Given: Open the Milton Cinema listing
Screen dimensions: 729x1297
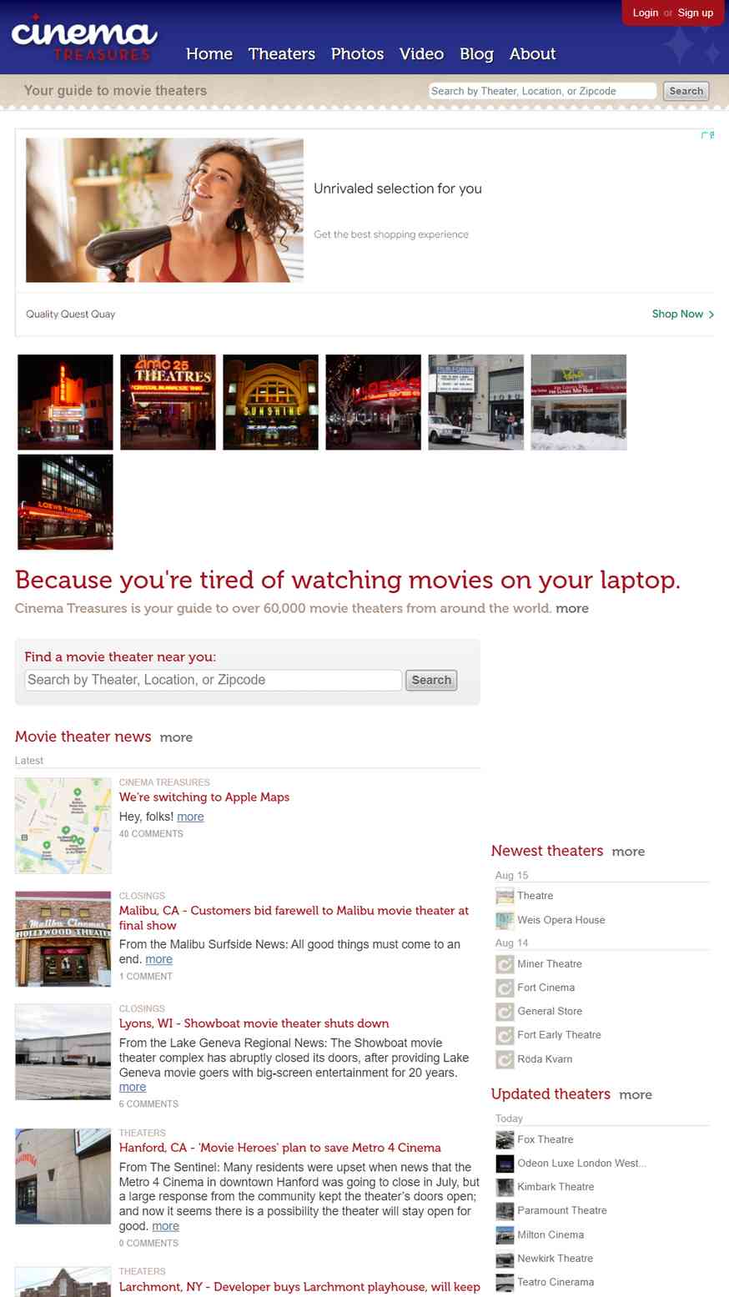Looking at the screenshot, I should pyautogui.click(x=551, y=1234).
